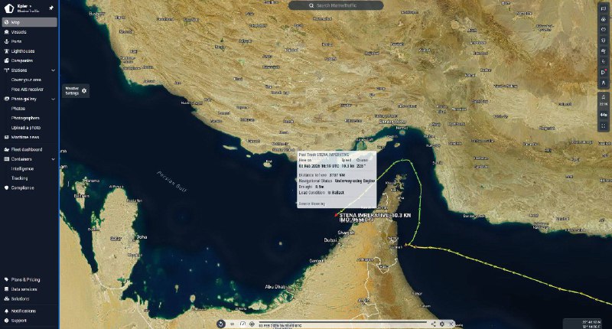Enter fullscreen map mode
Image resolution: width=612 pixels, height=329 pixels.
pyautogui.click(x=604, y=125)
